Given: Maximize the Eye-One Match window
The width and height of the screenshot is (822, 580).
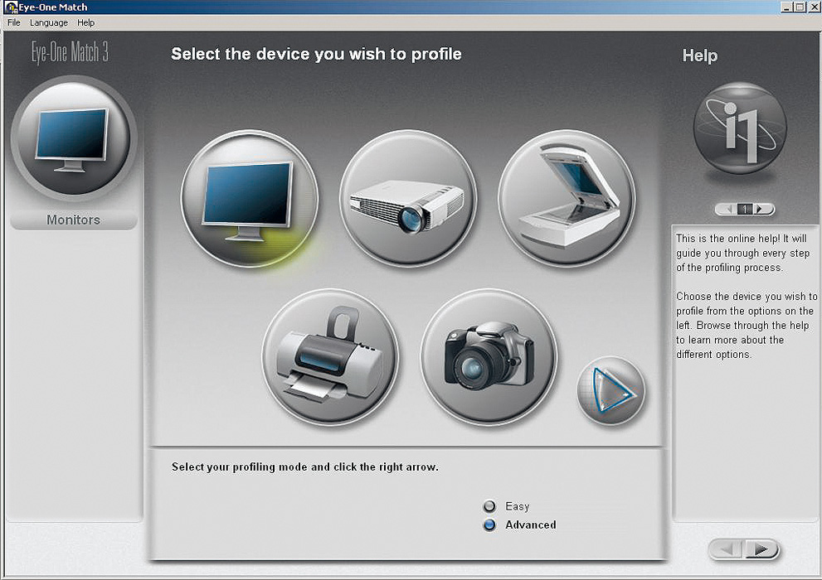Looking at the screenshot, I should coord(800,7).
